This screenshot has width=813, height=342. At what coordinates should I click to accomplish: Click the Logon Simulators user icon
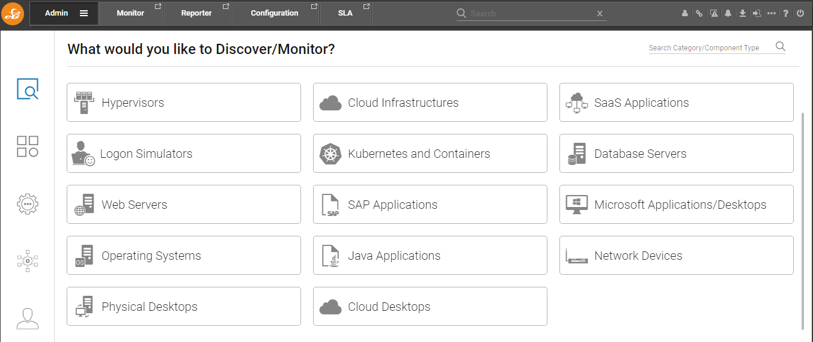[x=83, y=154]
